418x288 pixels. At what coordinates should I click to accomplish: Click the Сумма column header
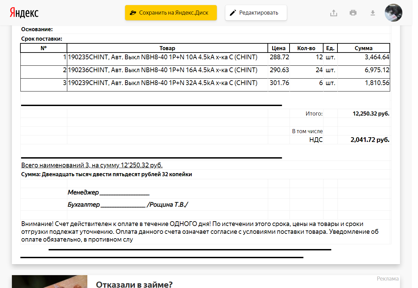pos(363,48)
